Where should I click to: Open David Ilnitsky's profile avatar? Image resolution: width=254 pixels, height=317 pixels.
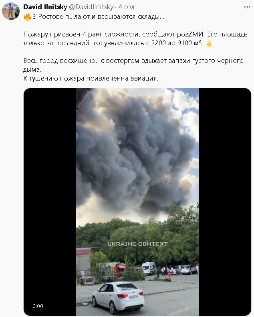pyautogui.click(x=11, y=11)
